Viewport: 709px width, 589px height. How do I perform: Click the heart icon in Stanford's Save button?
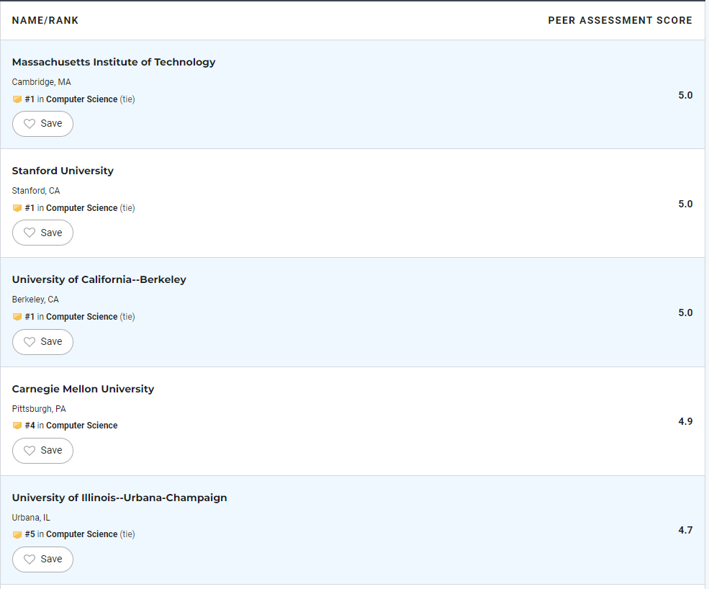click(x=30, y=233)
